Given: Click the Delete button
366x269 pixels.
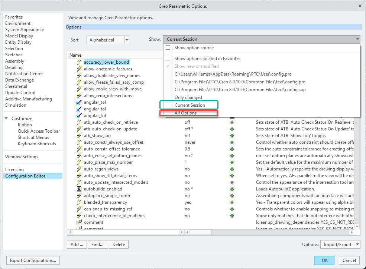Looking at the screenshot, I should 119,244.
